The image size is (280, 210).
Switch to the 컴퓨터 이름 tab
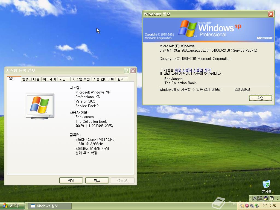tap(31, 79)
